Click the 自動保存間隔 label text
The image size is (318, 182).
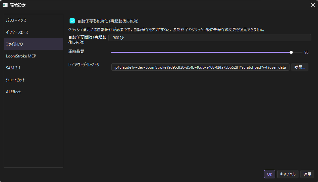[87, 39]
